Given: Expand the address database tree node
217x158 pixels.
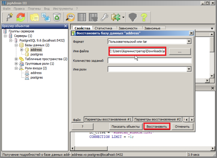Looking at the screenshot, I should click(x=22, y=50).
